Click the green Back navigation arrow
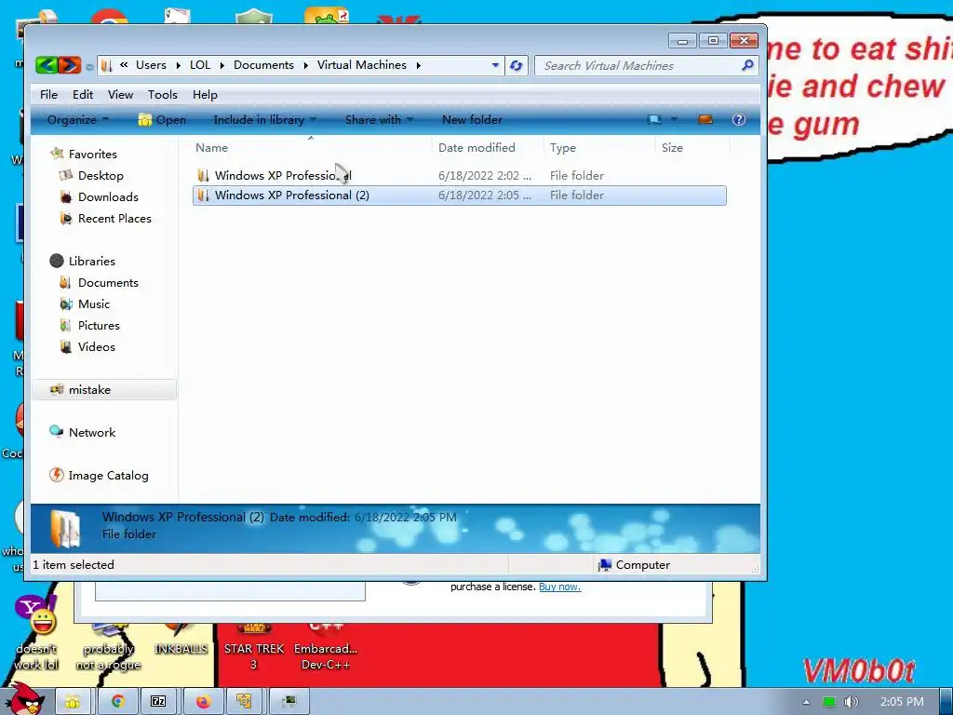The height and width of the screenshot is (715, 953). [x=47, y=65]
